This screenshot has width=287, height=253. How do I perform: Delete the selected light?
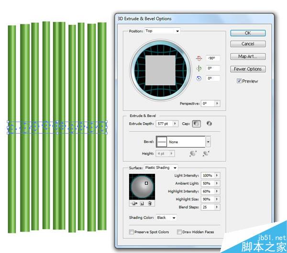pos(150,203)
